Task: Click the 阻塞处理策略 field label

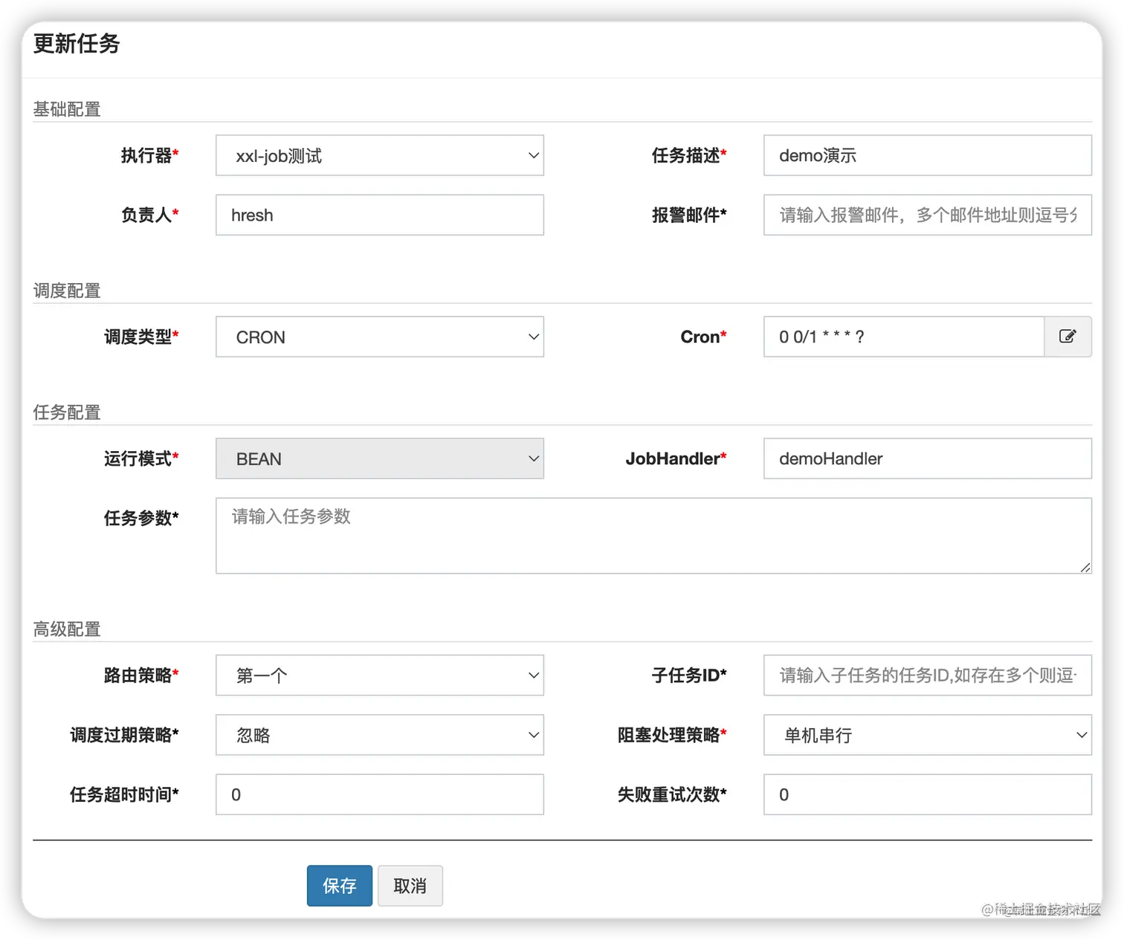Action: tap(672, 735)
